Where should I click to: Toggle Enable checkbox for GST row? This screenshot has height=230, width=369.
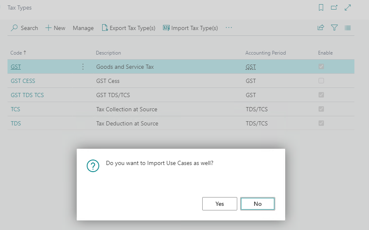coord(321,67)
